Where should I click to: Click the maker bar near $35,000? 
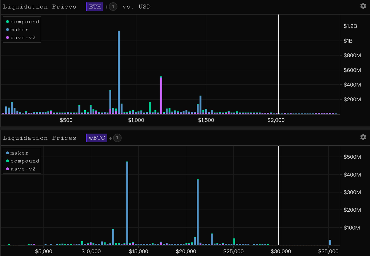pyautogui.click(x=330, y=242)
